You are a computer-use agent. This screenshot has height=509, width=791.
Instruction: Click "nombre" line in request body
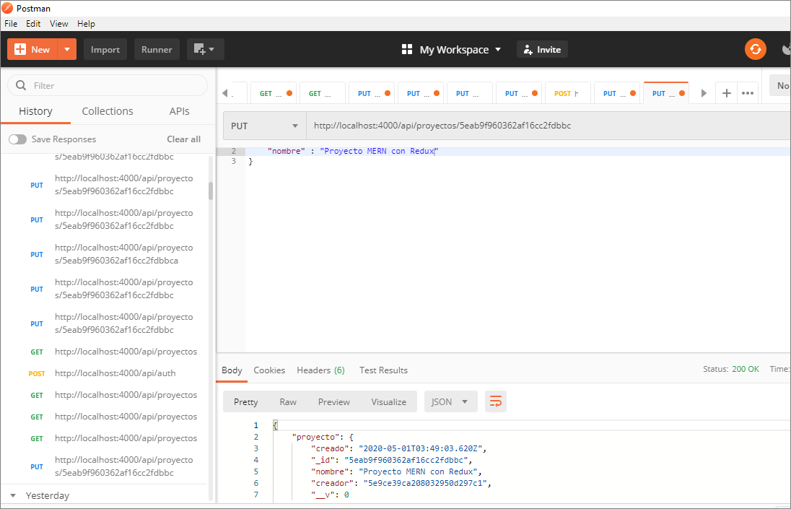click(x=353, y=151)
